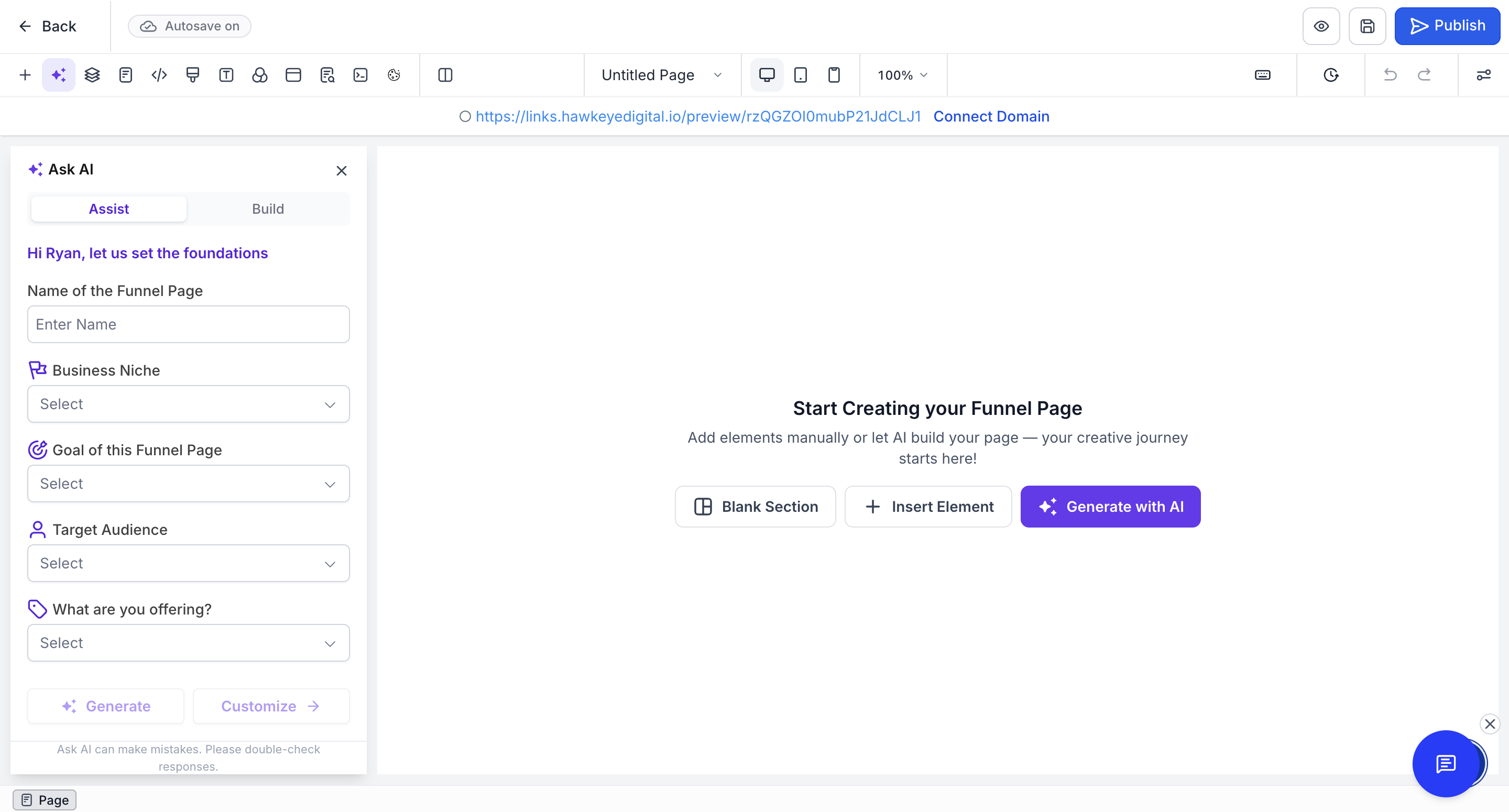Viewport: 1509px width, 812px height.
Task: Toggle the Autosave on pill
Action: point(190,26)
